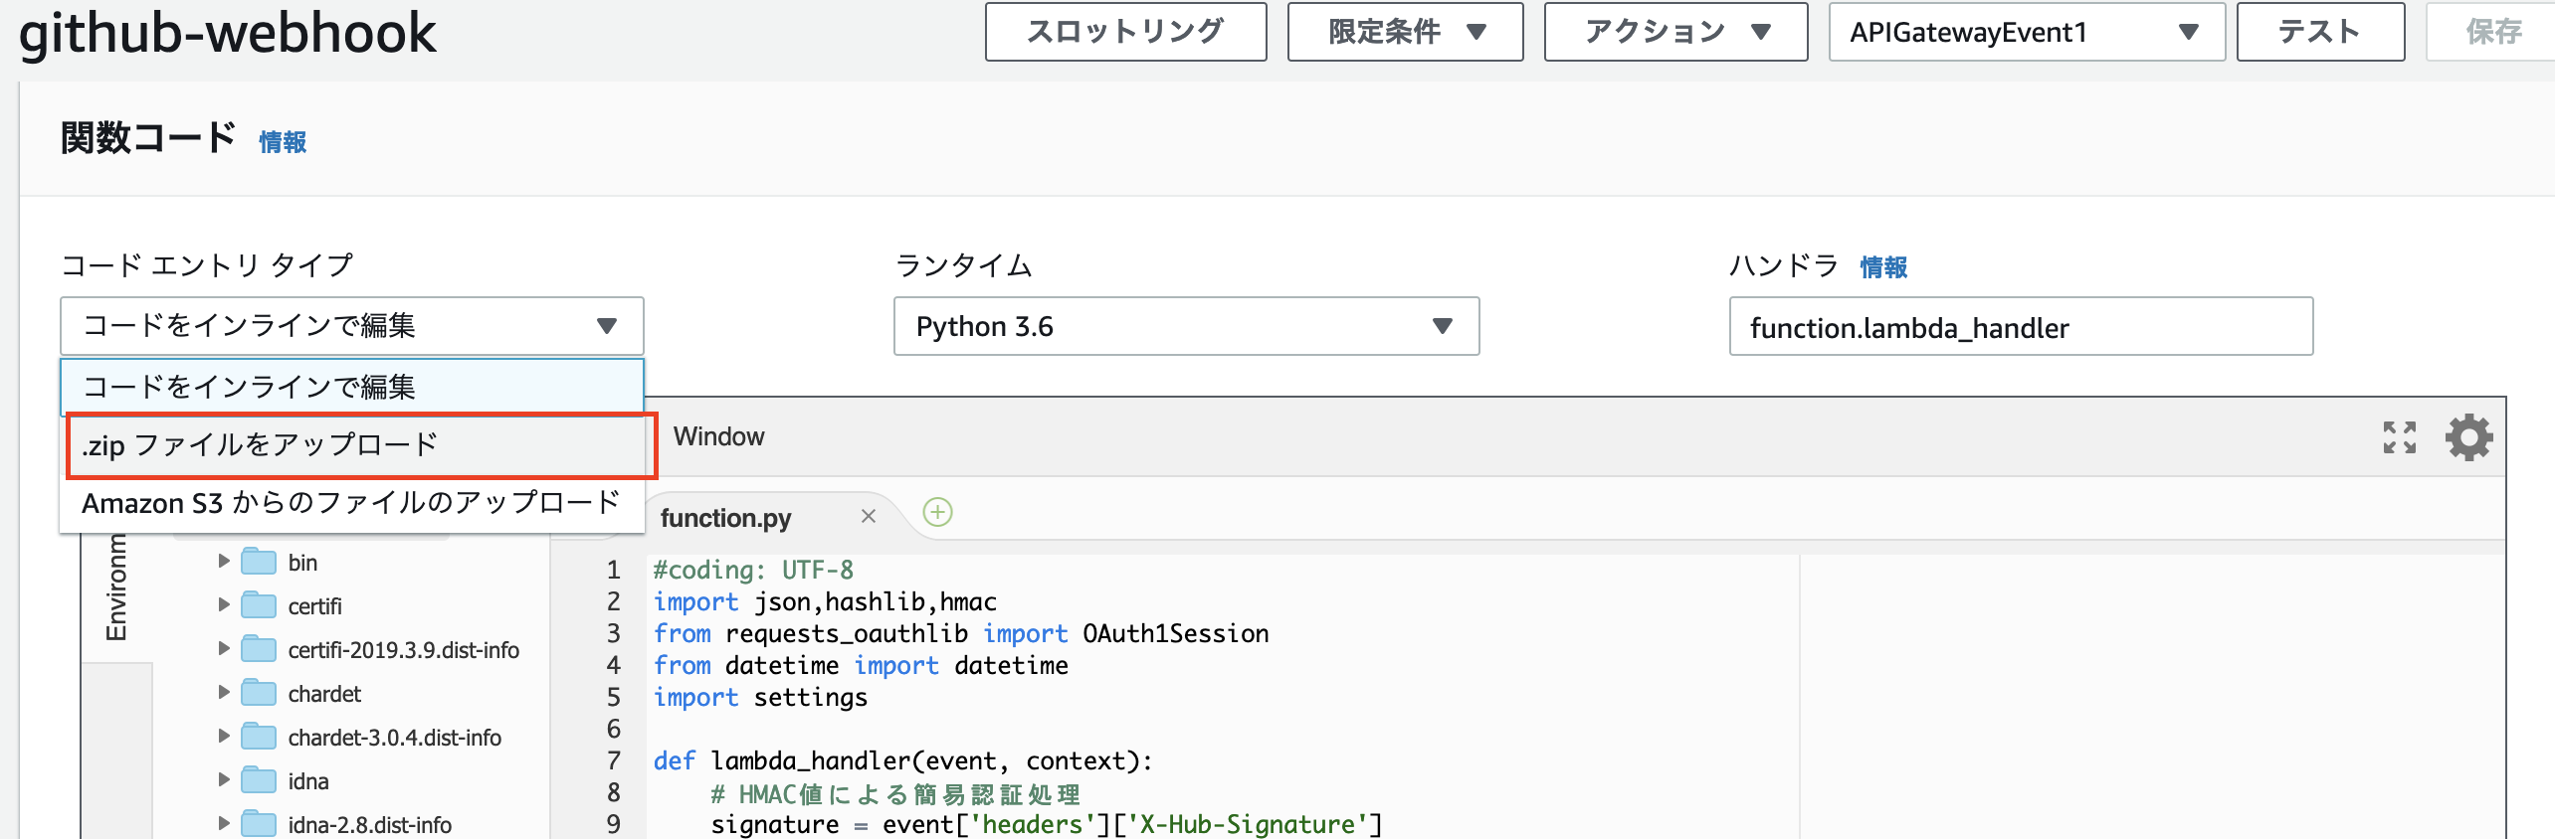Click the 'from datetime import datetime' line
2555x839 pixels.
pyautogui.click(x=861, y=665)
